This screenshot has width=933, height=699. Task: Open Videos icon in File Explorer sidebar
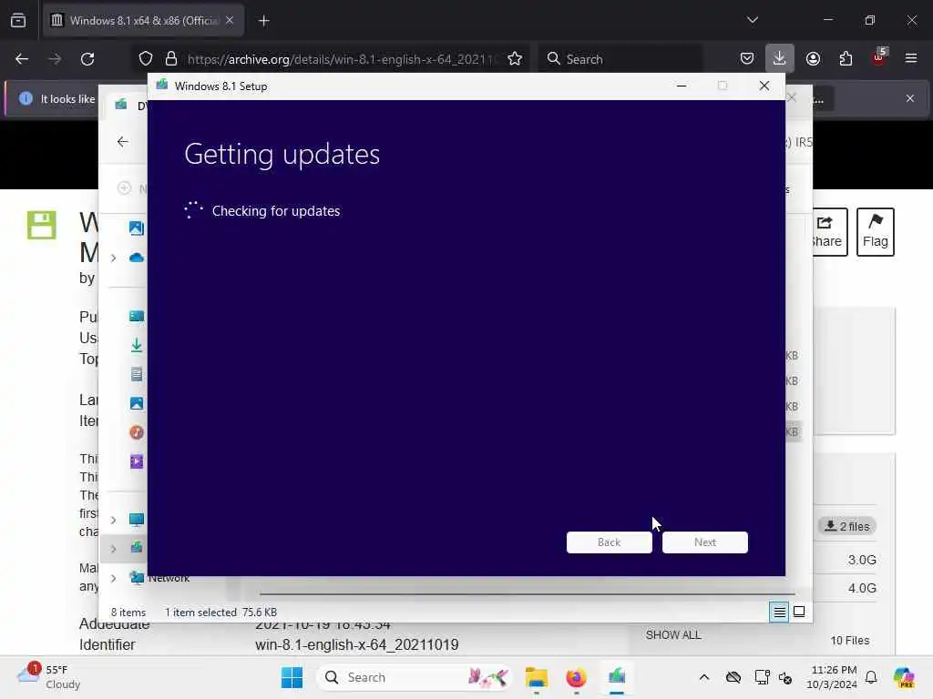tap(137, 461)
